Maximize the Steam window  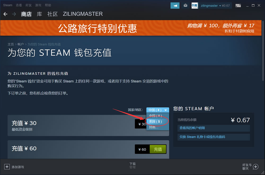[253, 5]
